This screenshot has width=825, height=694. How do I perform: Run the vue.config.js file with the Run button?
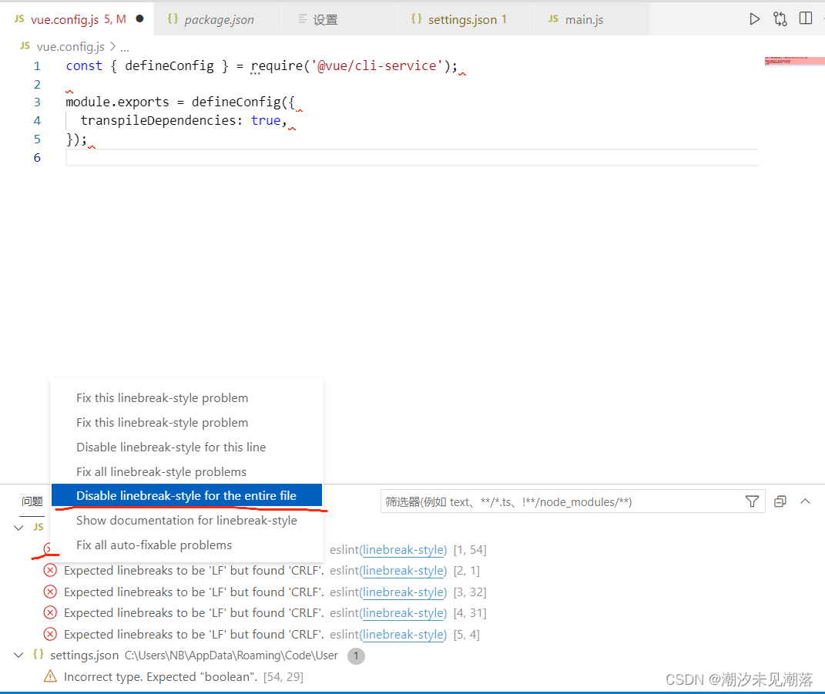coord(754,18)
